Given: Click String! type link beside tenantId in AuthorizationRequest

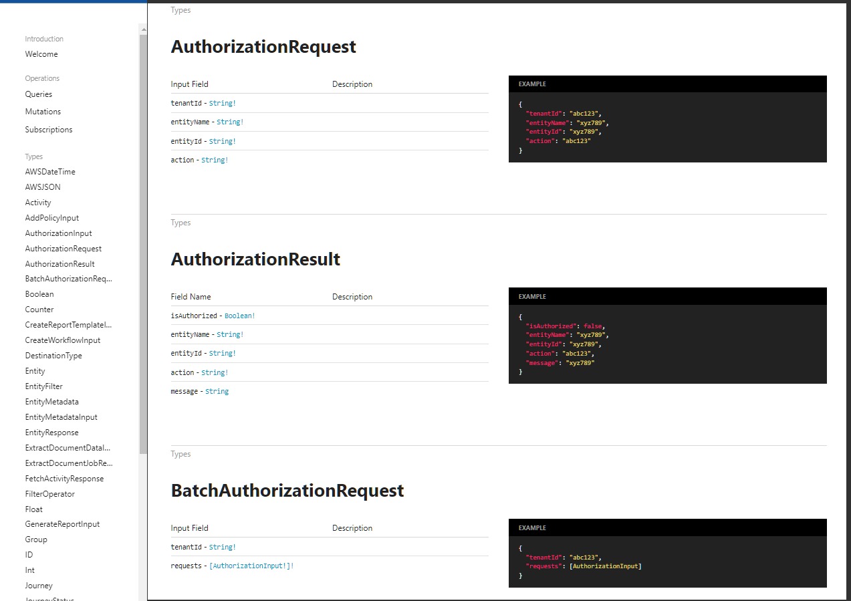Looking at the screenshot, I should point(222,104).
